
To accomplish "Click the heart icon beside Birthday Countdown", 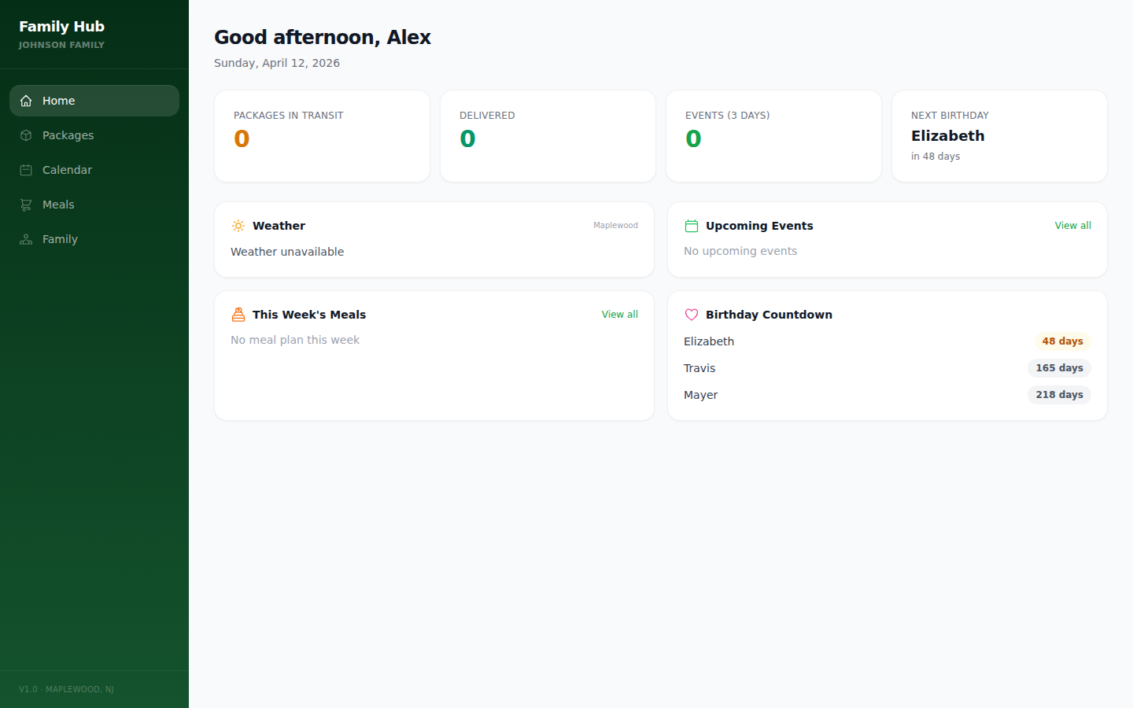I will click(692, 315).
